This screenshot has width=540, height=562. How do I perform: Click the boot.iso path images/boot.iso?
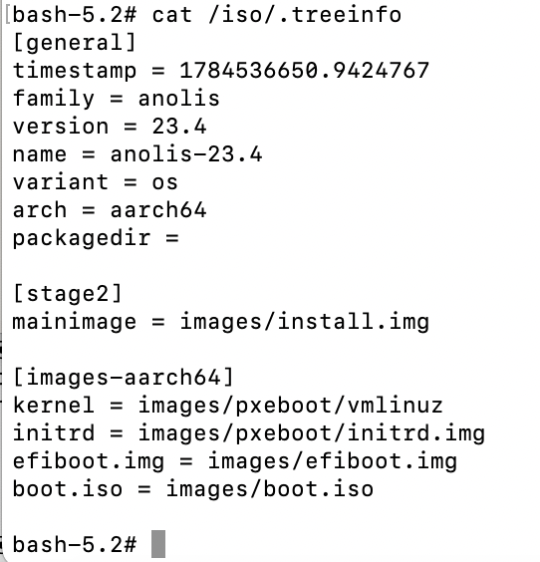click(269, 489)
